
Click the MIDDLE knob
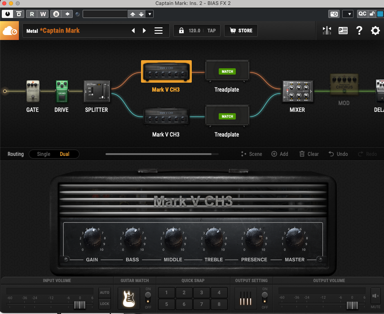point(174,237)
